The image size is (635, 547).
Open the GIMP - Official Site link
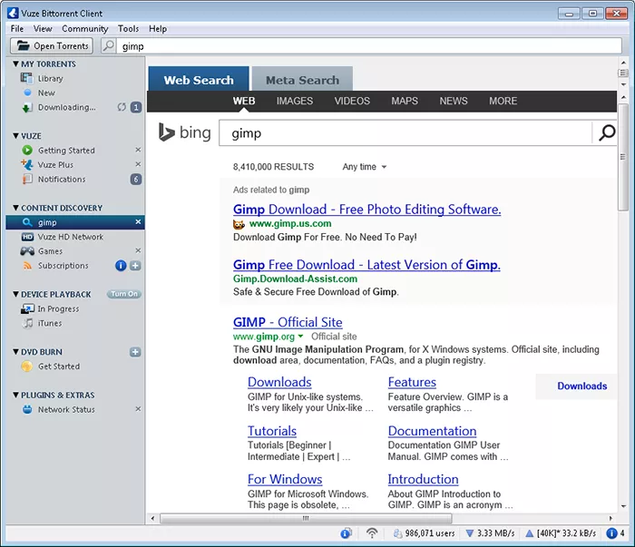tap(288, 322)
